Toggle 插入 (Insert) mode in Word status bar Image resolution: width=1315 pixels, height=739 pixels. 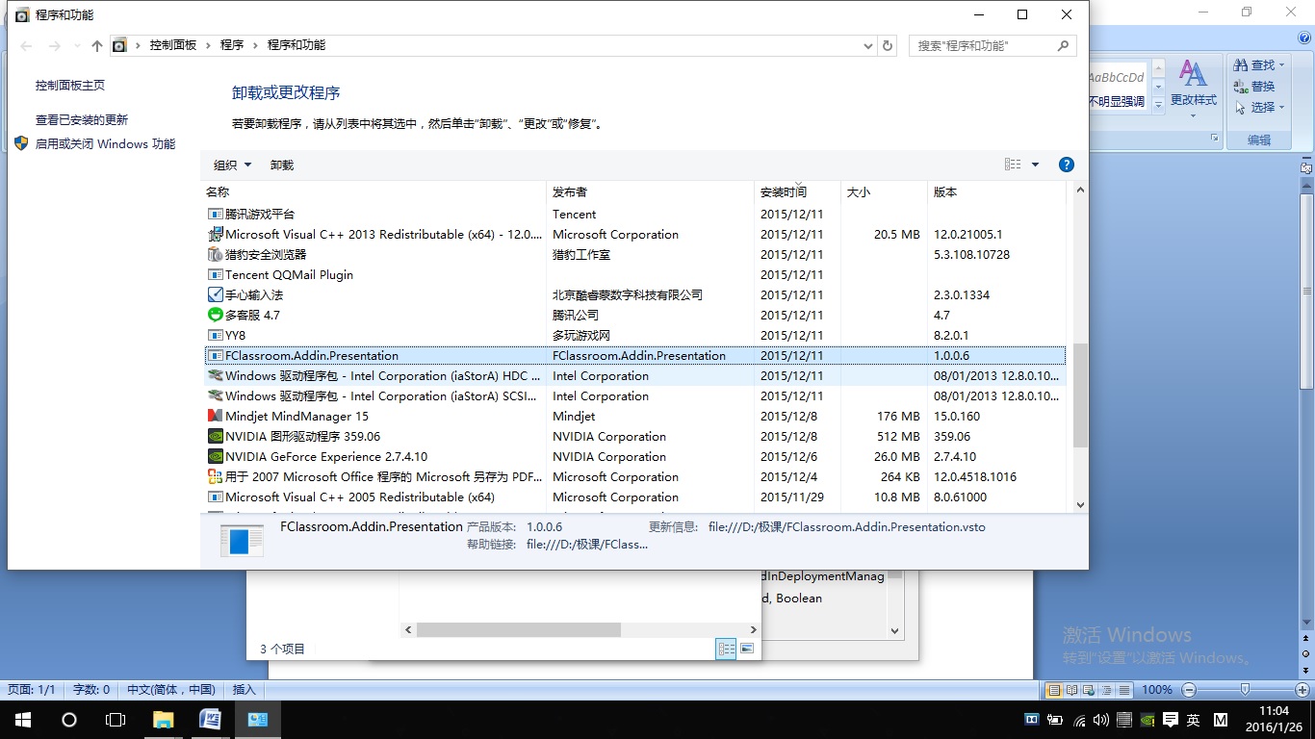[245, 690]
